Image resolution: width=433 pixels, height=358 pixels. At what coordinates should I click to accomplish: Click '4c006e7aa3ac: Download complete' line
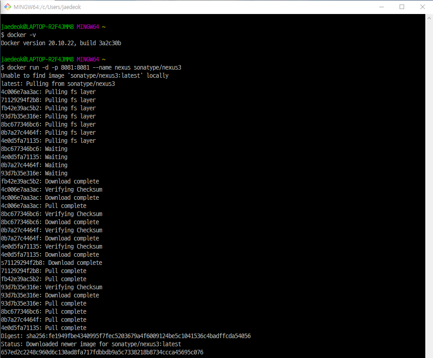[x=50, y=198]
